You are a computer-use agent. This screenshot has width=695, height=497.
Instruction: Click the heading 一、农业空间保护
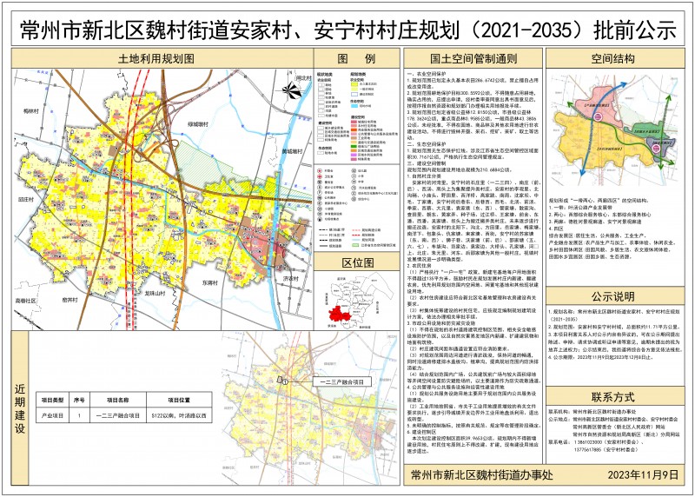pyautogui.click(x=426, y=73)
